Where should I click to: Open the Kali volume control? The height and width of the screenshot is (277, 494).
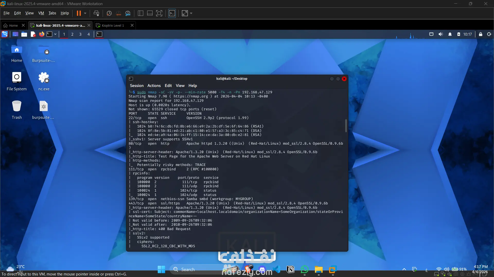click(x=441, y=34)
